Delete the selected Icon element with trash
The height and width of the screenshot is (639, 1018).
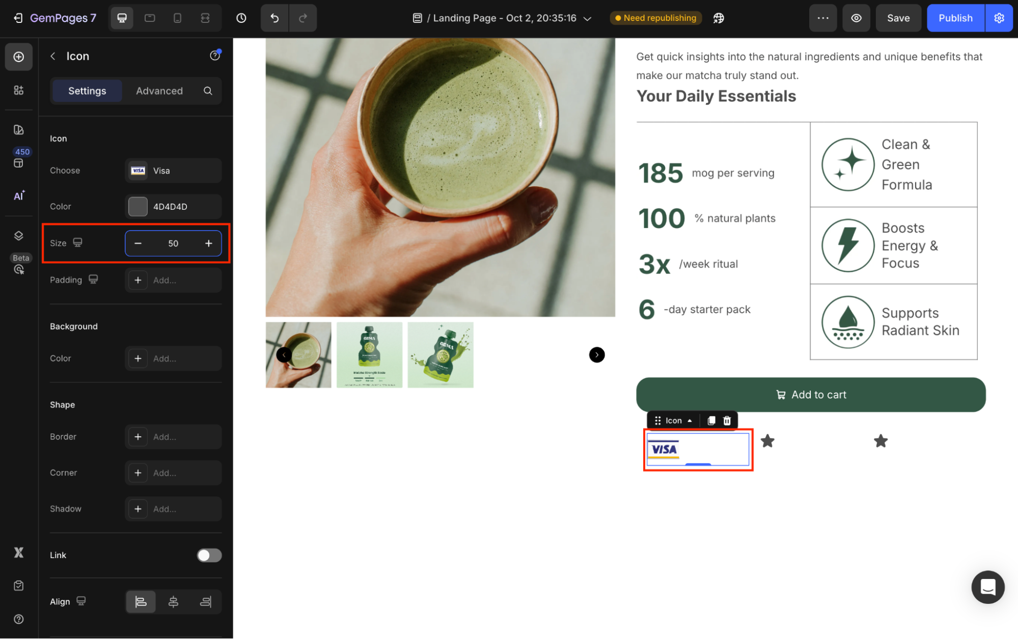point(727,421)
